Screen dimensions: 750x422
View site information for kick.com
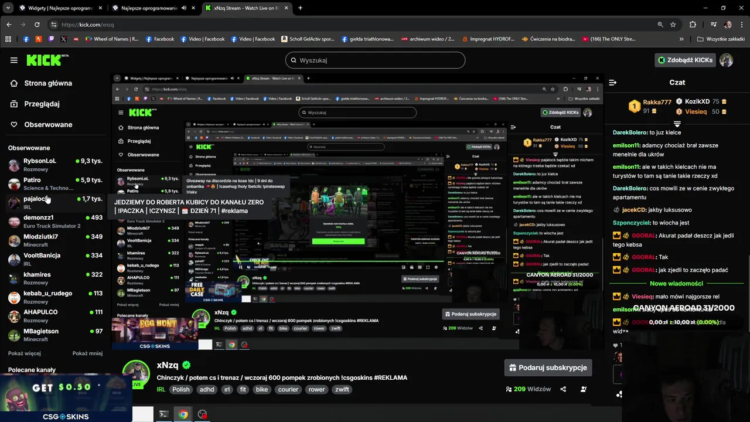pos(53,25)
